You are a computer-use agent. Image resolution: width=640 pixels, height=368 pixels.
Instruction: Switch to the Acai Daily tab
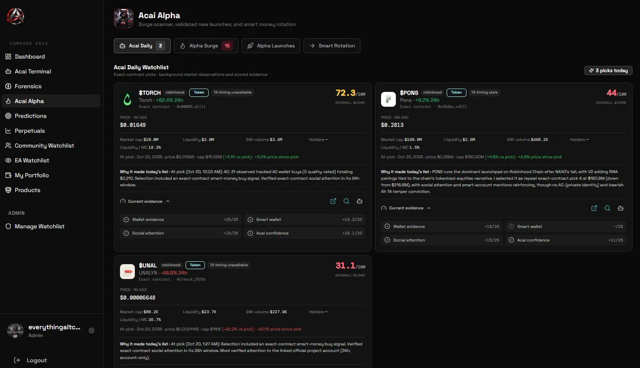[x=142, y=46]
